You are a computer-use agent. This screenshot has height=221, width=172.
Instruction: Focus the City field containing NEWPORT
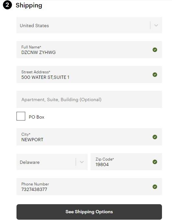point(89,137)
